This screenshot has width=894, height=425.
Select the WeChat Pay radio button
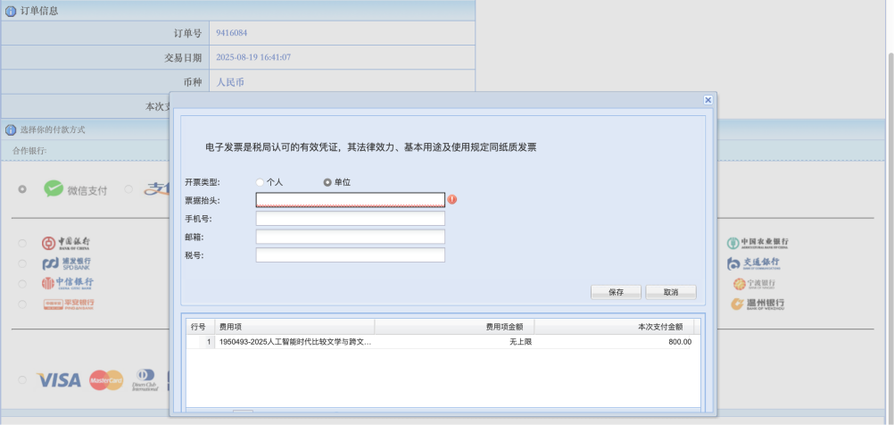(22, 189)
